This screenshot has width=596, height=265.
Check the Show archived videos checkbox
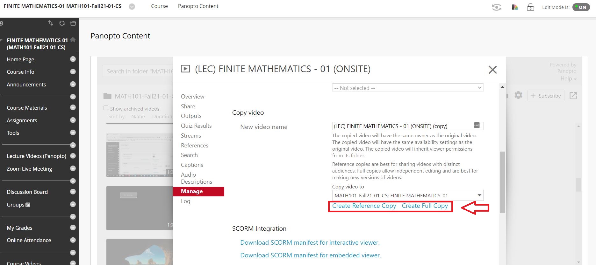tap(106, 108)
